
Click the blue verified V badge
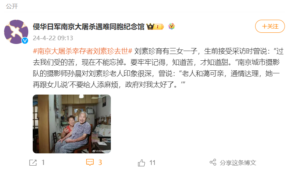point(25,41)
